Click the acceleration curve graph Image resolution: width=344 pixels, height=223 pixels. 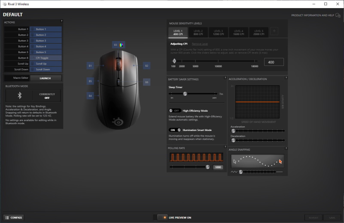click(257, 102)
